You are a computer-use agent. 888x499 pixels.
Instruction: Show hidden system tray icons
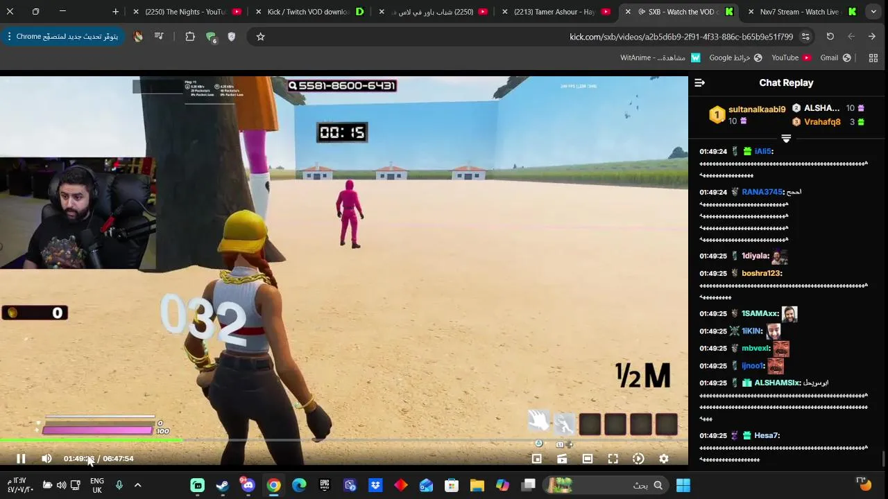[137, 485]
